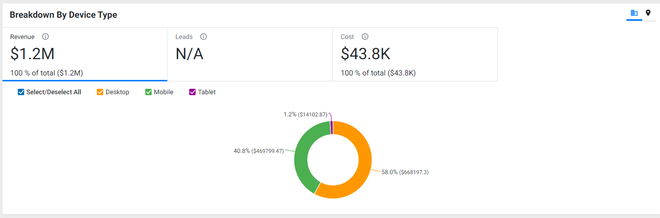Click the 1.2% Tablet revenue label
This screenshot has width=660, height=218.
click(x=305, y=114)
